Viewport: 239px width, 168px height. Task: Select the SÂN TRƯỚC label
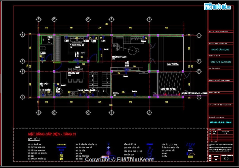(x=173, y=64)
